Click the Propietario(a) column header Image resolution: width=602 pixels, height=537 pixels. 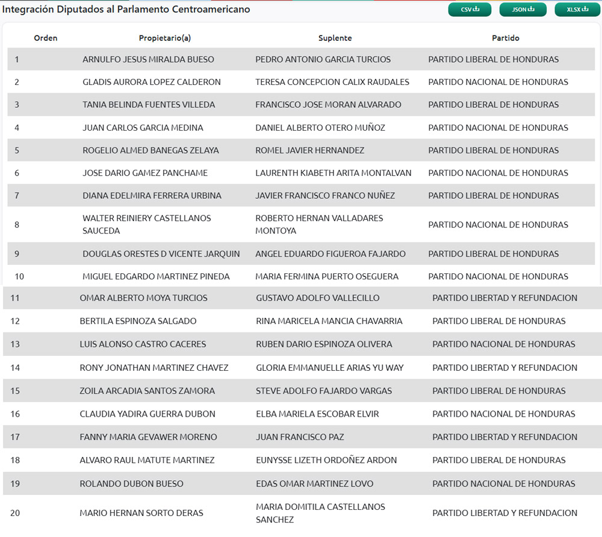[164, 38]
